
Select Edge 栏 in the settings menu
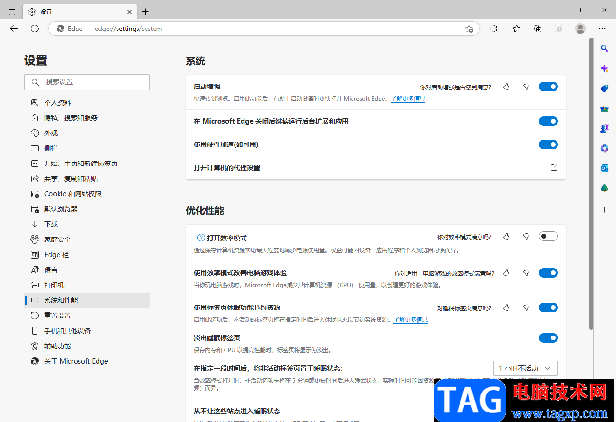pos(87,255)
